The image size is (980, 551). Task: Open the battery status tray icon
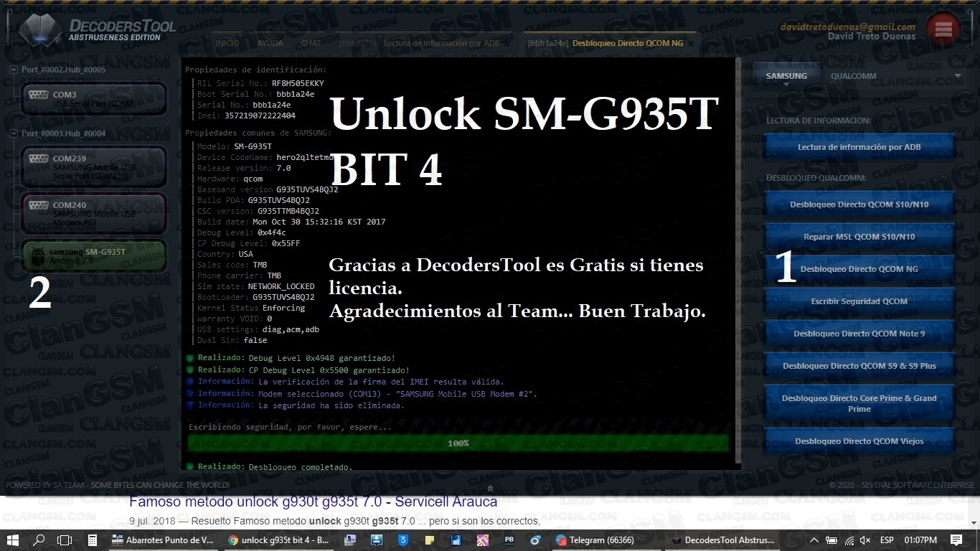point(831,540)
